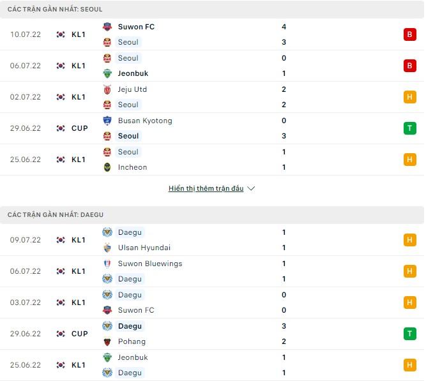This screenshot has width=426, height=381.
Task: Click the Incheon team crest
Action: pos(107,167)
